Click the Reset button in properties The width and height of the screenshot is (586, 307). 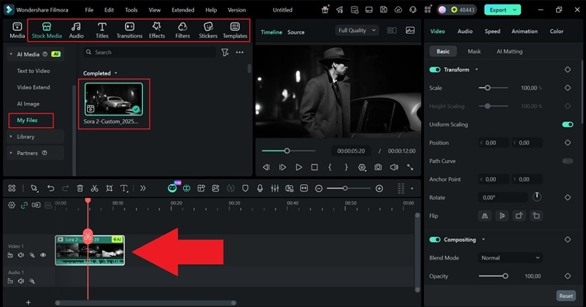(565, 296)
